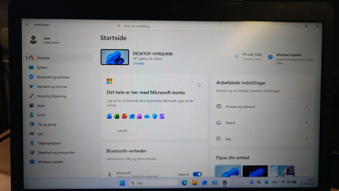Expand the Søg chevron
Viewport: 339px width, 191px height.
[x=307, y=139]
